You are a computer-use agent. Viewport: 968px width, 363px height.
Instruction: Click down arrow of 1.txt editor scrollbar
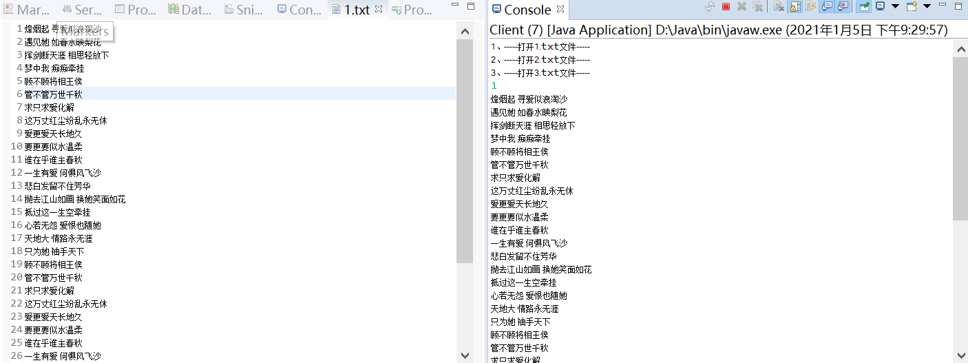pos(465,355)
